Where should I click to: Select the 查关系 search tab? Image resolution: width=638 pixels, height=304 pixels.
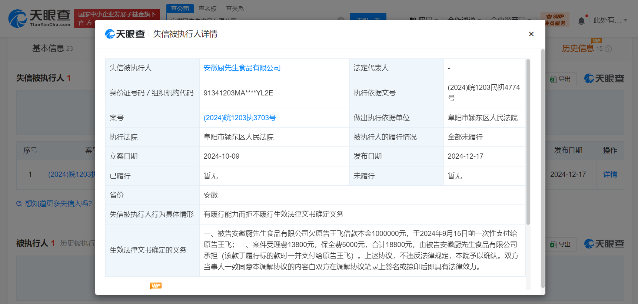click(x=235, y=9)
